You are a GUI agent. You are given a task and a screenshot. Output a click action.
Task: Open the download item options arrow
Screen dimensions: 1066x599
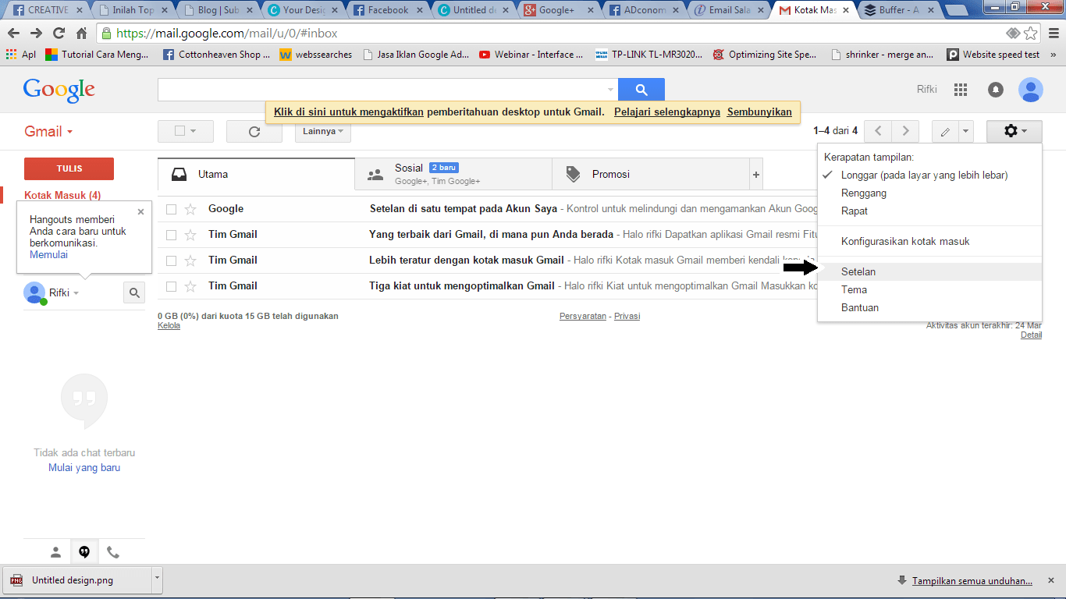pyautogui.click(x=157, y=580)
